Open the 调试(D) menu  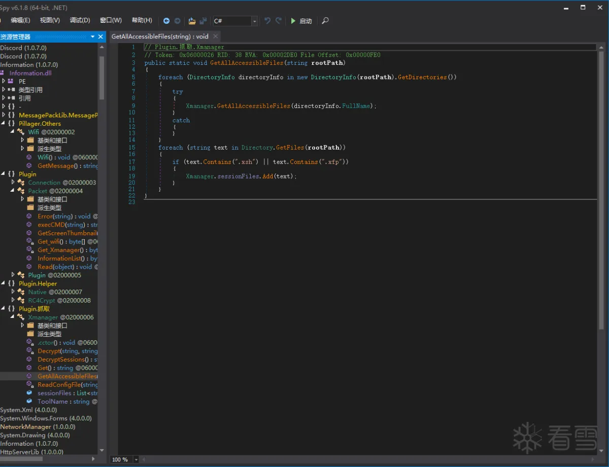[80, 20]
